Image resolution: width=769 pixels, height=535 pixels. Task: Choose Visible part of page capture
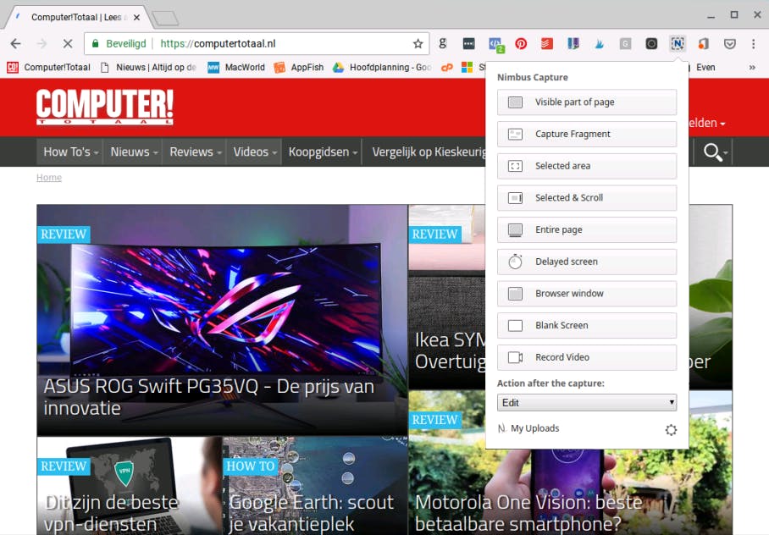coord(587,102)
